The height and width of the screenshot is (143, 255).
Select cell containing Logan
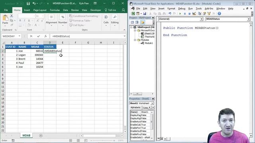pos(24,55)
